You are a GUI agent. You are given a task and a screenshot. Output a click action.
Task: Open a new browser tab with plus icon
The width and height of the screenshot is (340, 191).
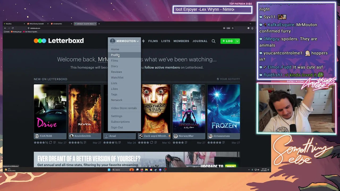[99, 24]
